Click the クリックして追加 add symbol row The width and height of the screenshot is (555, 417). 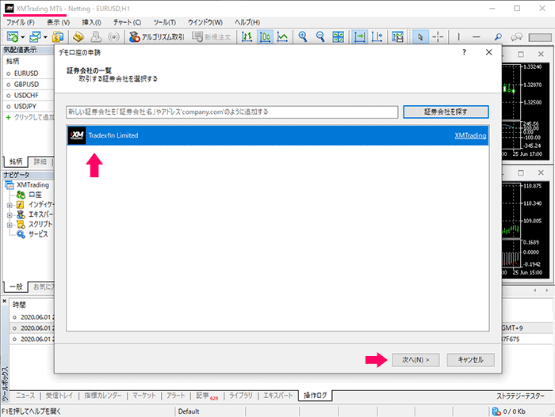click(30, 117)
